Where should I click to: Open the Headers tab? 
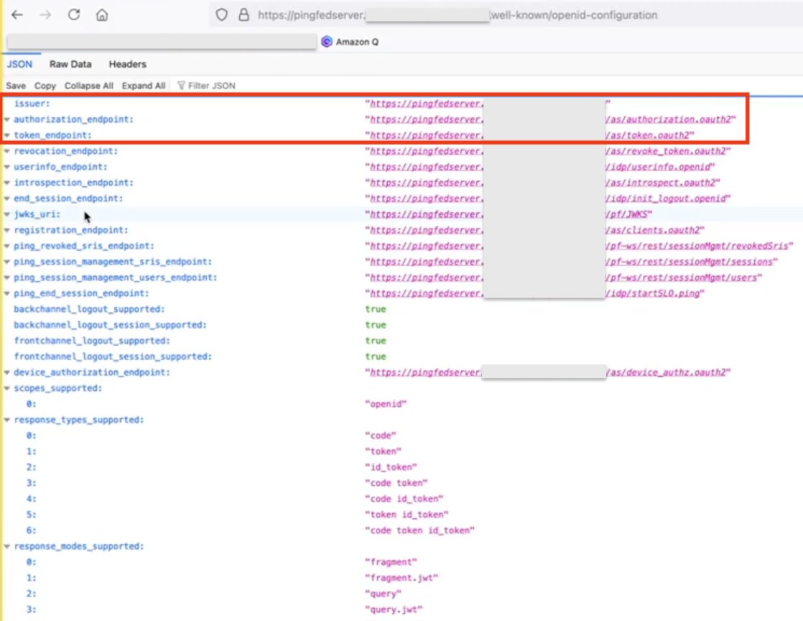pyautogui.click(x=128, y=64)
